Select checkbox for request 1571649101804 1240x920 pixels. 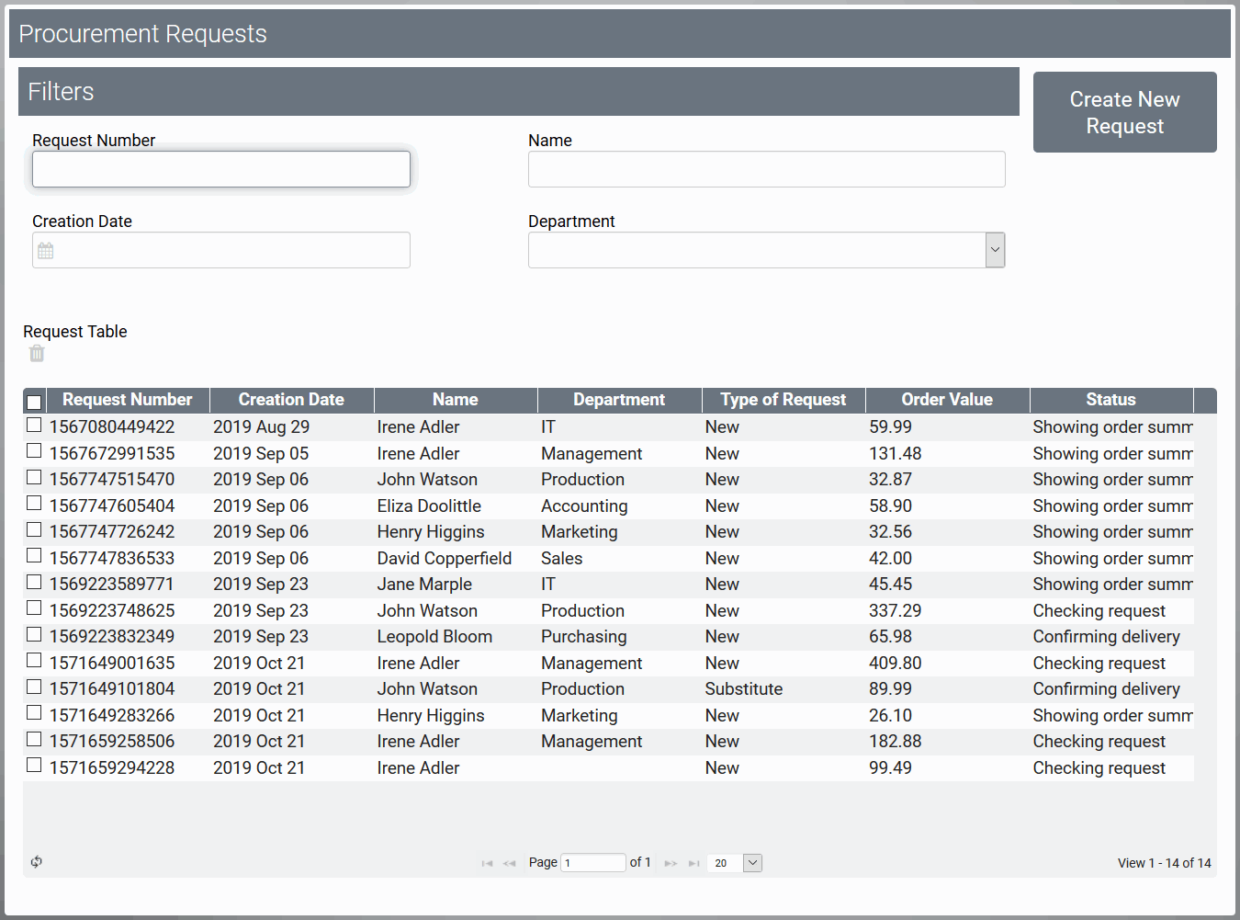point(34,687)
